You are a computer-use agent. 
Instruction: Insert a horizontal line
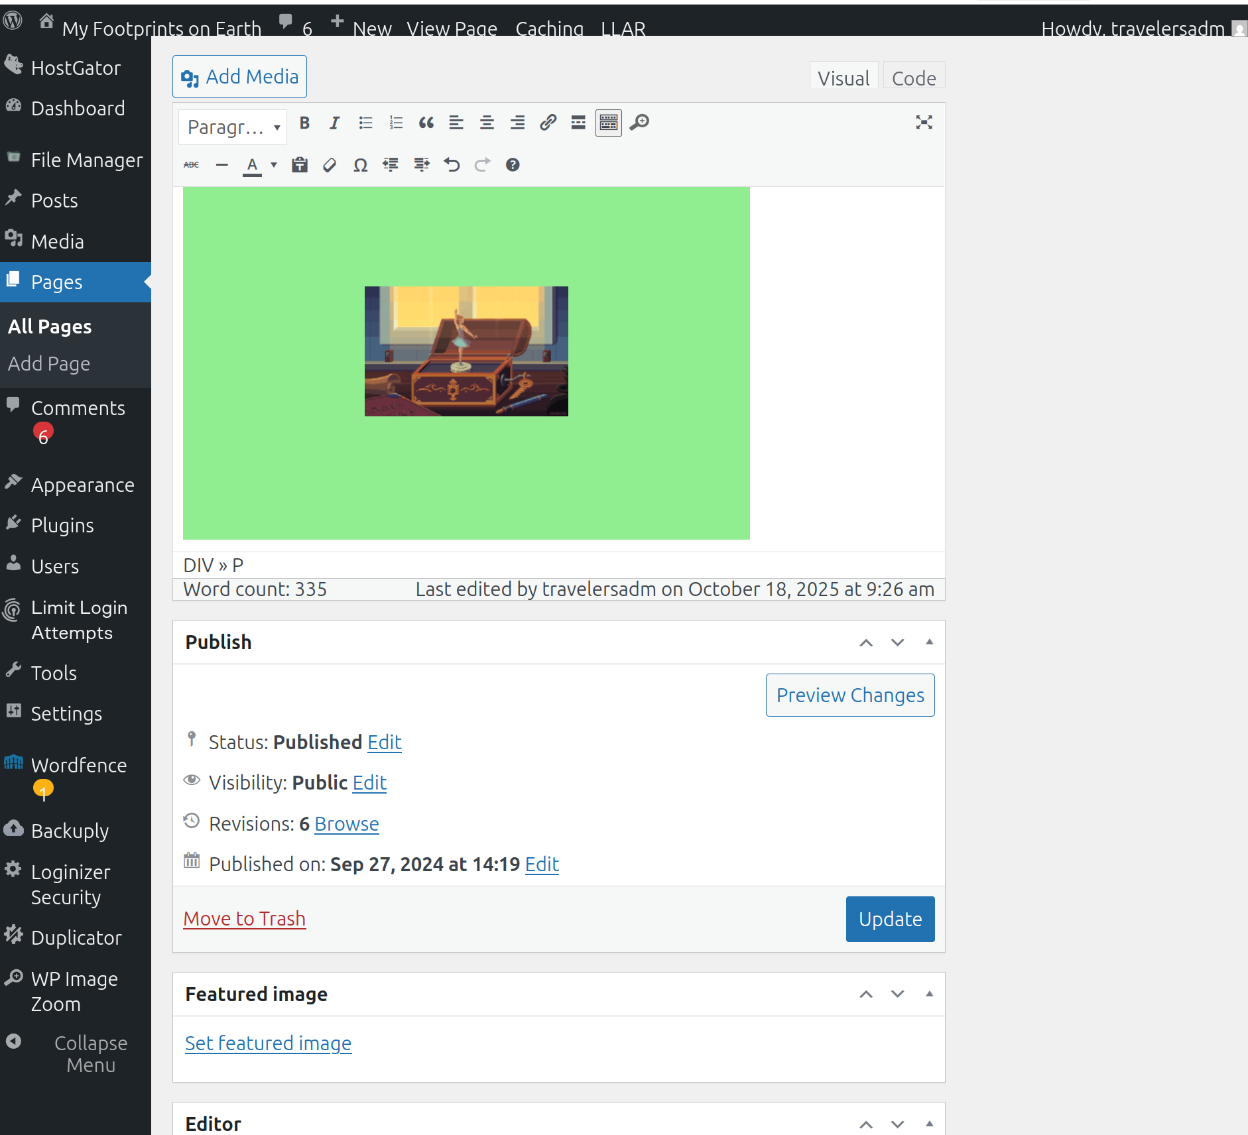[x=222, y=165]
